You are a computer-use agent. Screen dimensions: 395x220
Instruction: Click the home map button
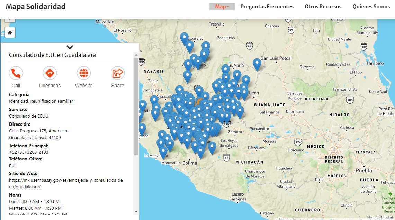tap(10, 33)
